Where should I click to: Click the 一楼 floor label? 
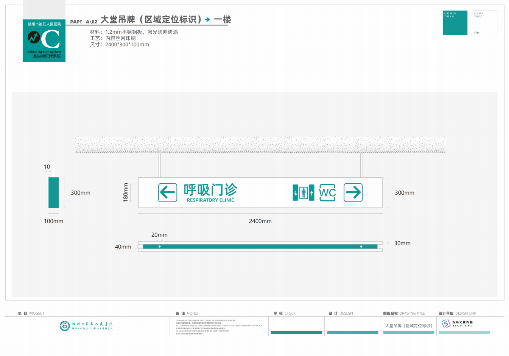(x=223, y=19)
